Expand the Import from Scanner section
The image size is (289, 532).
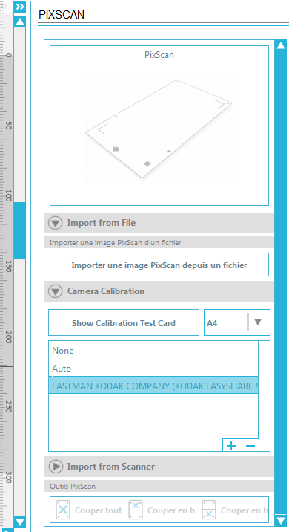(x=56, y=467)
